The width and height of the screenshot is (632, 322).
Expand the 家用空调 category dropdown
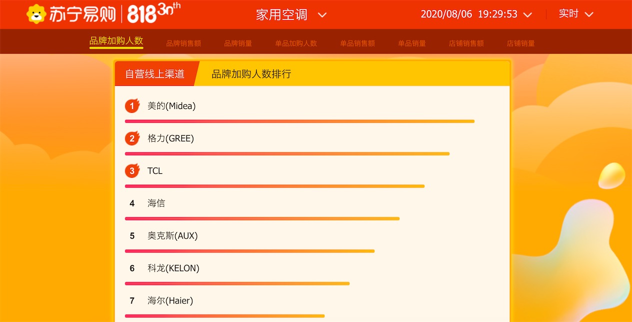coord(322,15)
